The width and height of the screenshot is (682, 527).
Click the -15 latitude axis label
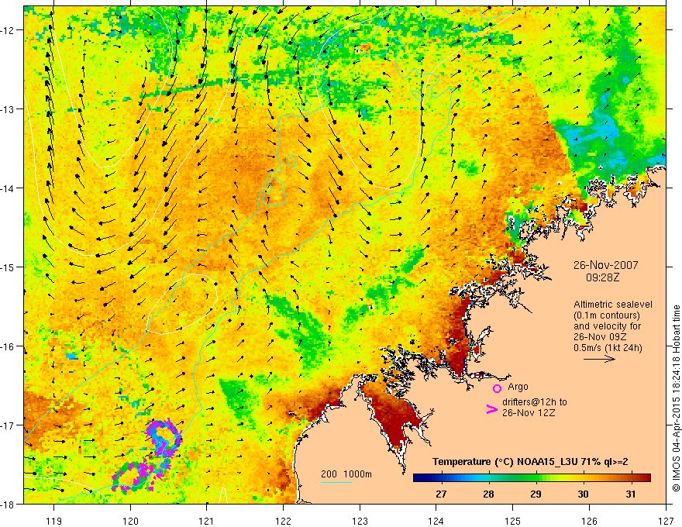8,267
